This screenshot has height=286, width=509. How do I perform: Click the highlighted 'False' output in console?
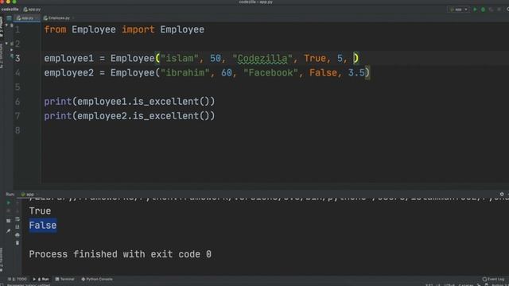tap(42, 226)
